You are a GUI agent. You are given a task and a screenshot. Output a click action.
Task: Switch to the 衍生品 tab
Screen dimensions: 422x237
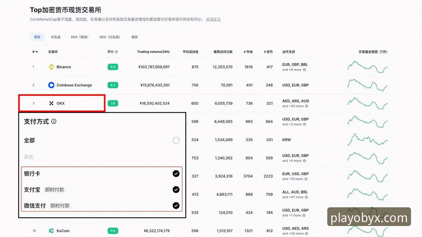click(56, 37)
